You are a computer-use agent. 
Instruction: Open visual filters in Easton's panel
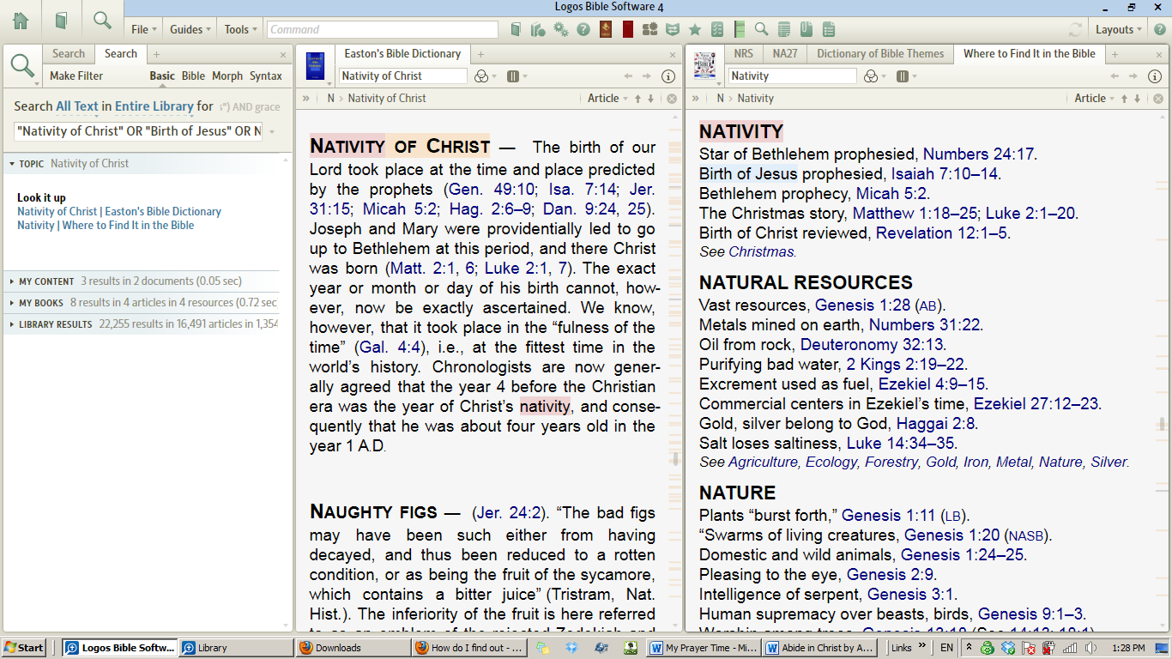(481, 76)
